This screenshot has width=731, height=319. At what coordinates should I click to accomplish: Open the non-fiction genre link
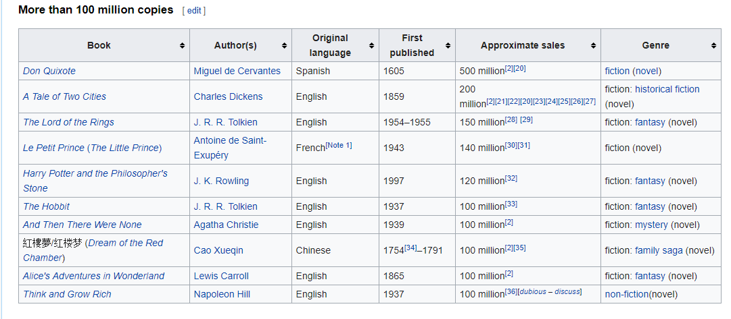(x=627, y=294)
